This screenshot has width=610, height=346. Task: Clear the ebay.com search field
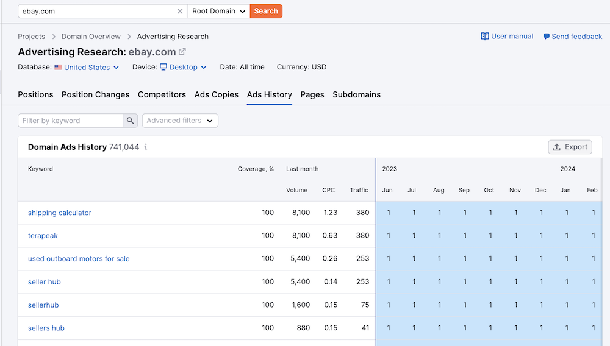tap(180, 11)
